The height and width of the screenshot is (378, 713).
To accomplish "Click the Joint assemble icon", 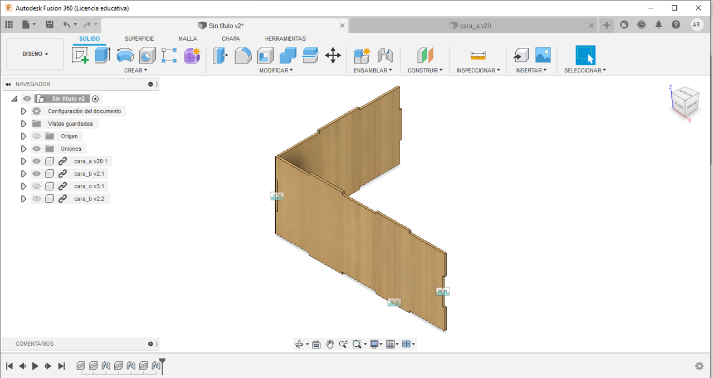I will pyautogui.click(x=385, y=55).
